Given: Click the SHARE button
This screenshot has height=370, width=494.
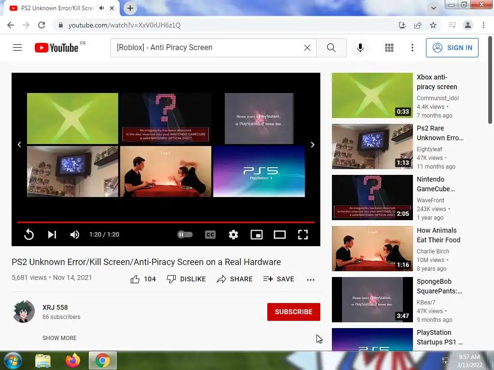Looking at the screenshot, I should pos(235,279).
